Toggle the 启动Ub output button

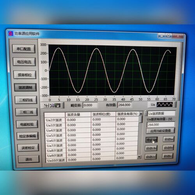point(151,148)
